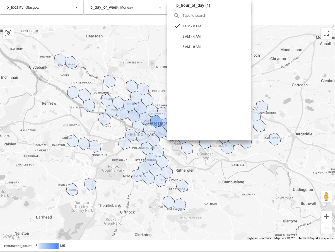
Task: Select the checkmark next to 7 PM - 8 PM
Action: click(177, 26)
